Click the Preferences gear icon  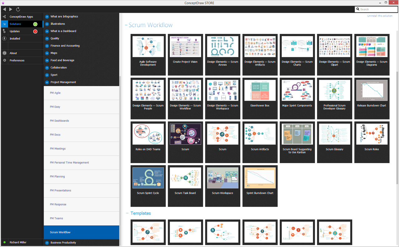point(4,61)
